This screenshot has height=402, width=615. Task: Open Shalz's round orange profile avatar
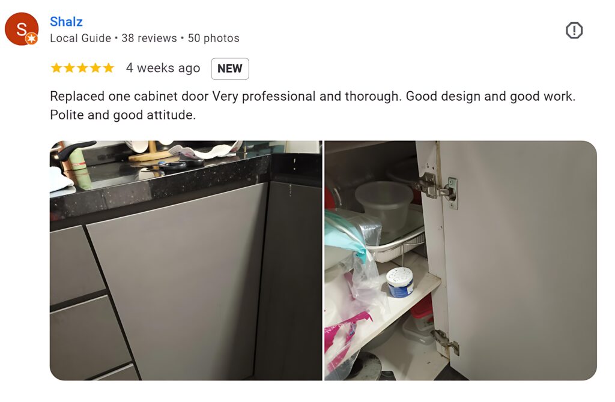(x=22, y=29)
